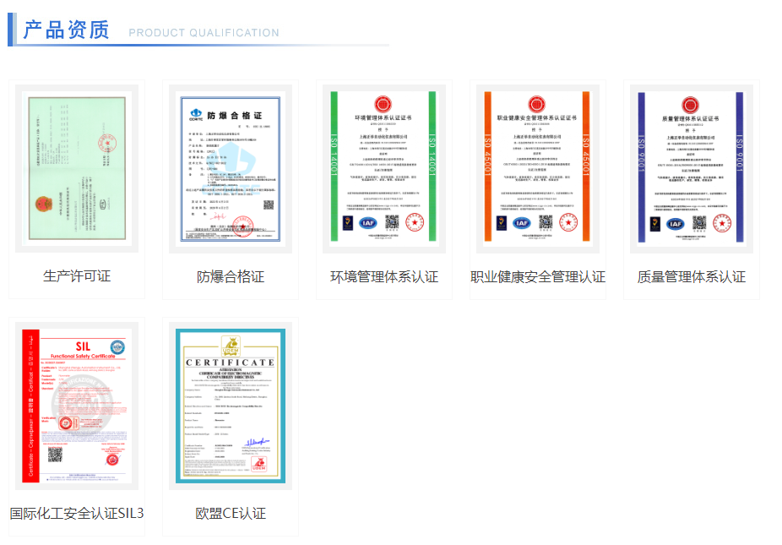The width and height of the screenshot is (782, 545).
Task: Click the 生产许可证 caption text
Action: coord(77,276)
